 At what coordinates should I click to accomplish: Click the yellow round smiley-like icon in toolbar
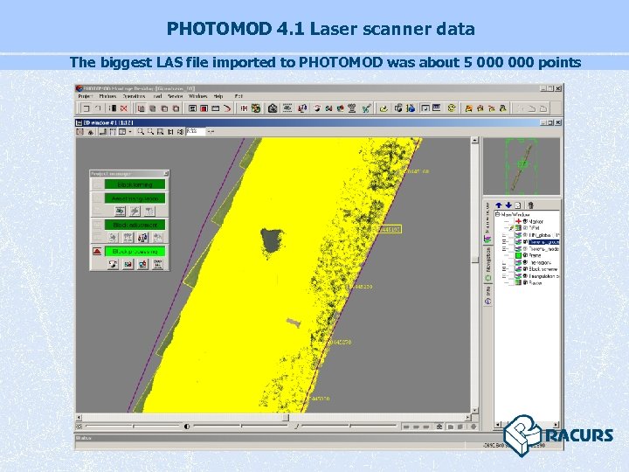[x=452, y=108]
